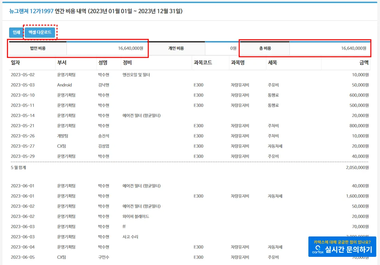Click 주차비 in the 2023-05-21 row

point(273,126)
